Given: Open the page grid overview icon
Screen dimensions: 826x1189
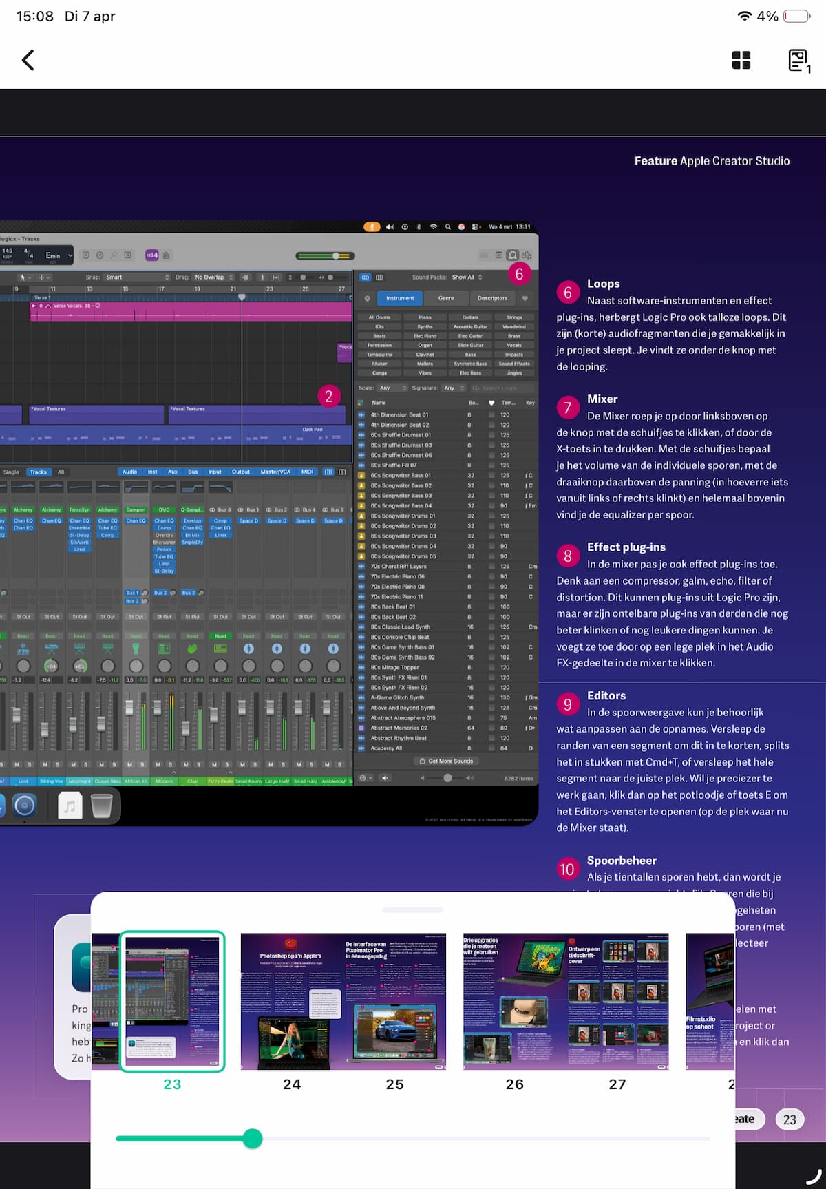Looking at the screenshot, I should (x=741, y=60).
